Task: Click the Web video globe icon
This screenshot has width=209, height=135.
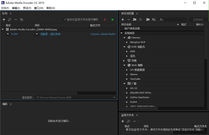Action: (129, 65)
